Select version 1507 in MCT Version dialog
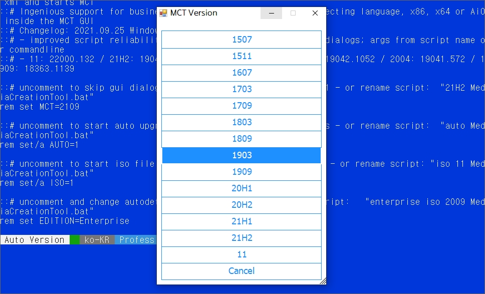The image size is (485, 294). click(x=241, y=40)
